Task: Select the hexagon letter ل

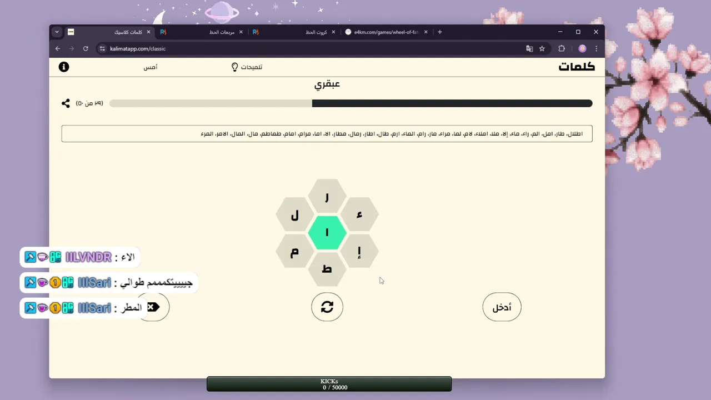Action: tap(295, 214)
